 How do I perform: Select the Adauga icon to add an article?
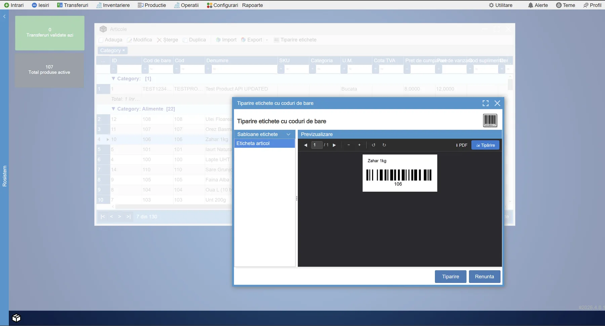[x=101, y=40]
